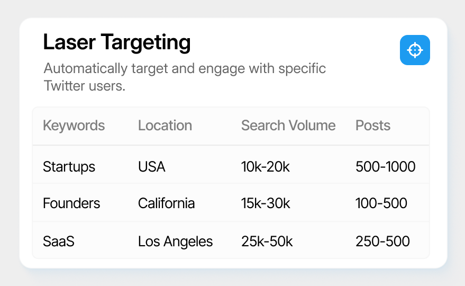This screenshot has height=286, width=465.
Task: Click the Keywords column header
Action: tap(74, 126)
